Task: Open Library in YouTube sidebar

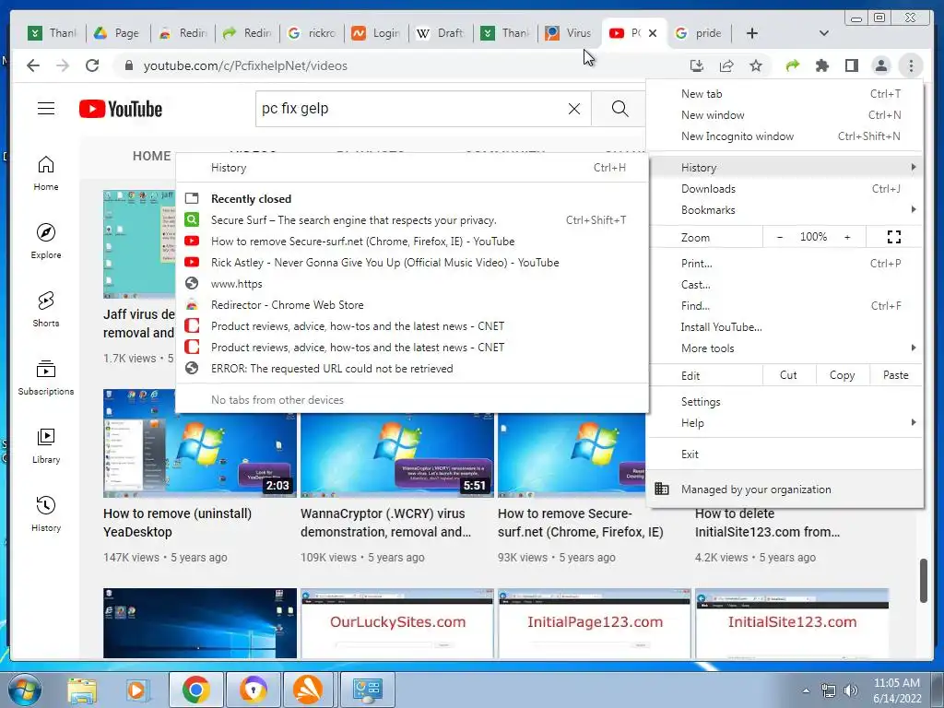Action: coord(46,445)
